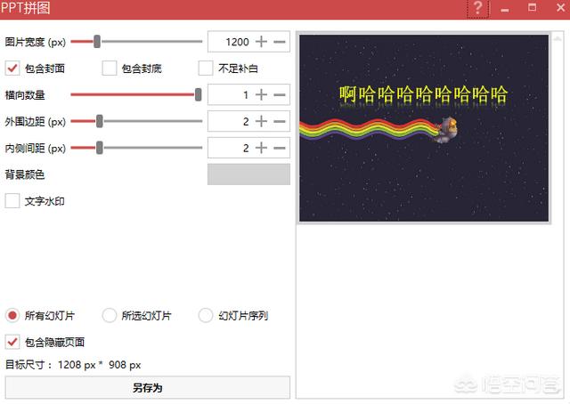Decrease 内侧间距 with the minus icon
The height and width of the screenshot is (404, 570).
tap(280, 148)
